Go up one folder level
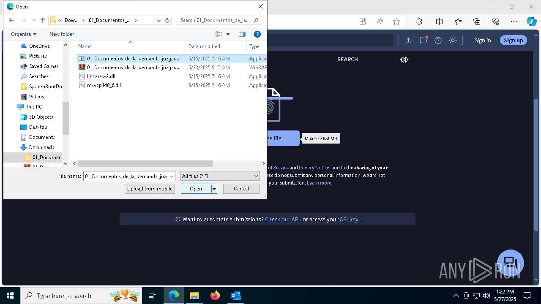Viewport: 541px width, 304px height. tap(43, 20)
